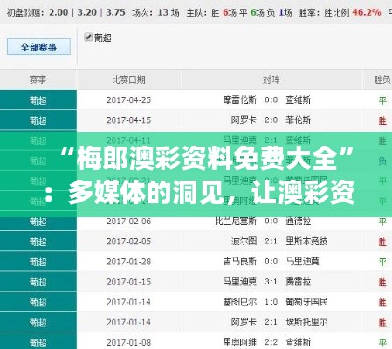Click the 胜 result in the 2017-02-05 row
Image resolution: width=392 pixels, height=349 pixels.
382,242
